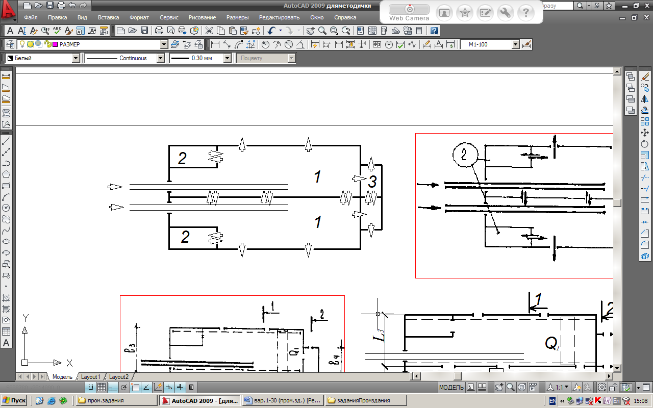
Task: Toggle Ortho Mode in status bar
Action: click(x=113, y=387)
